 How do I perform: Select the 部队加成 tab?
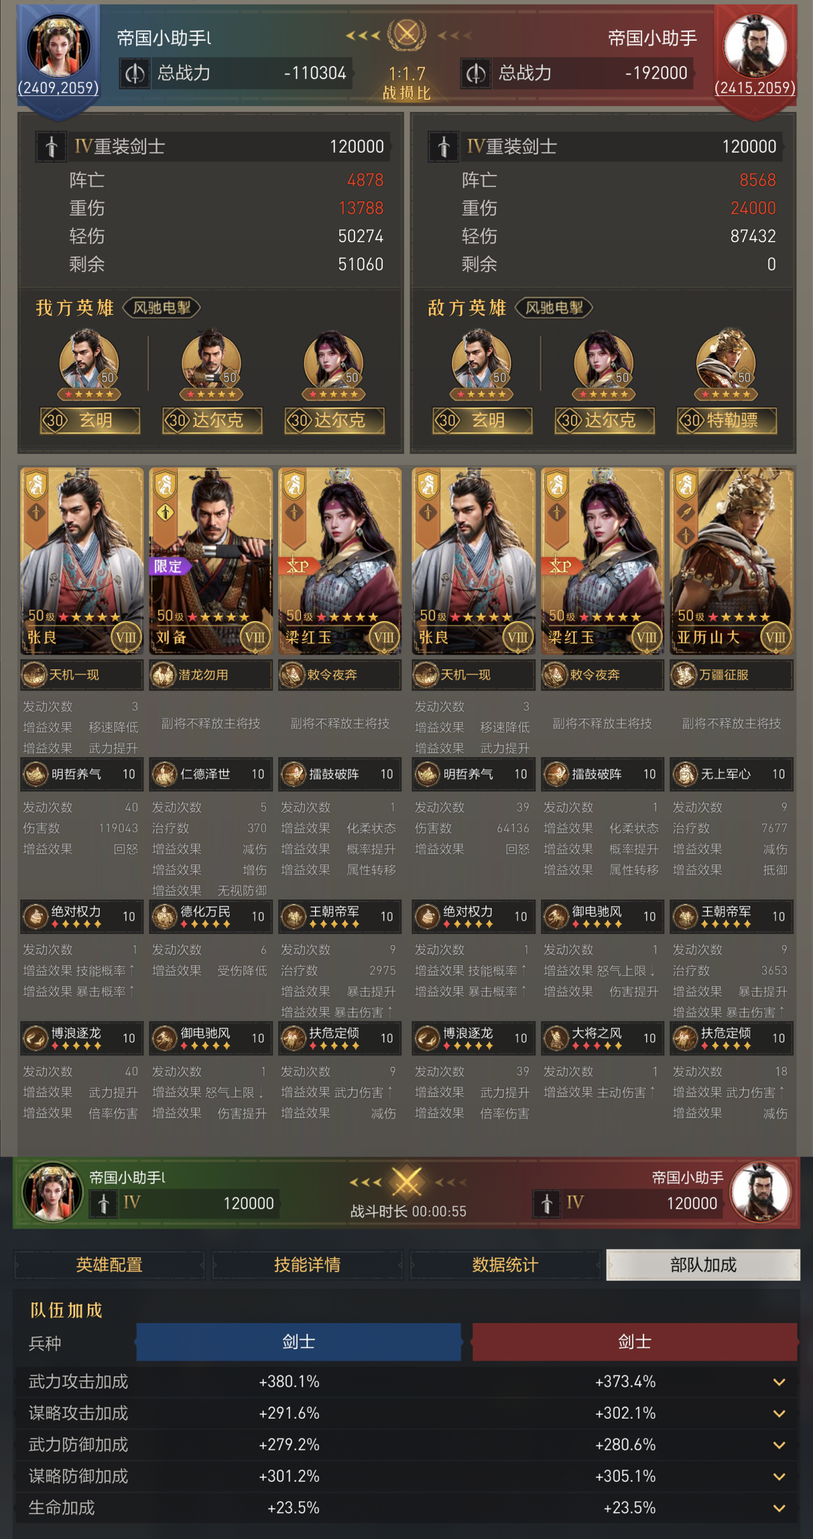coord(703,1264)
